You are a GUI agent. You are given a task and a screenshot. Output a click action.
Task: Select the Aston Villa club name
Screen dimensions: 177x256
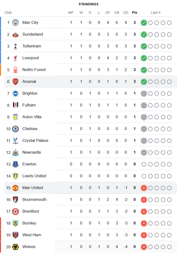click(x=32, y=117)
